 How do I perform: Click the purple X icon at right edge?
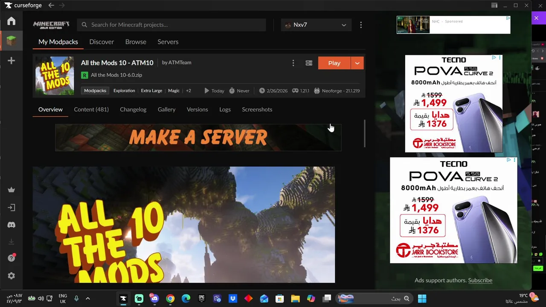537,18
